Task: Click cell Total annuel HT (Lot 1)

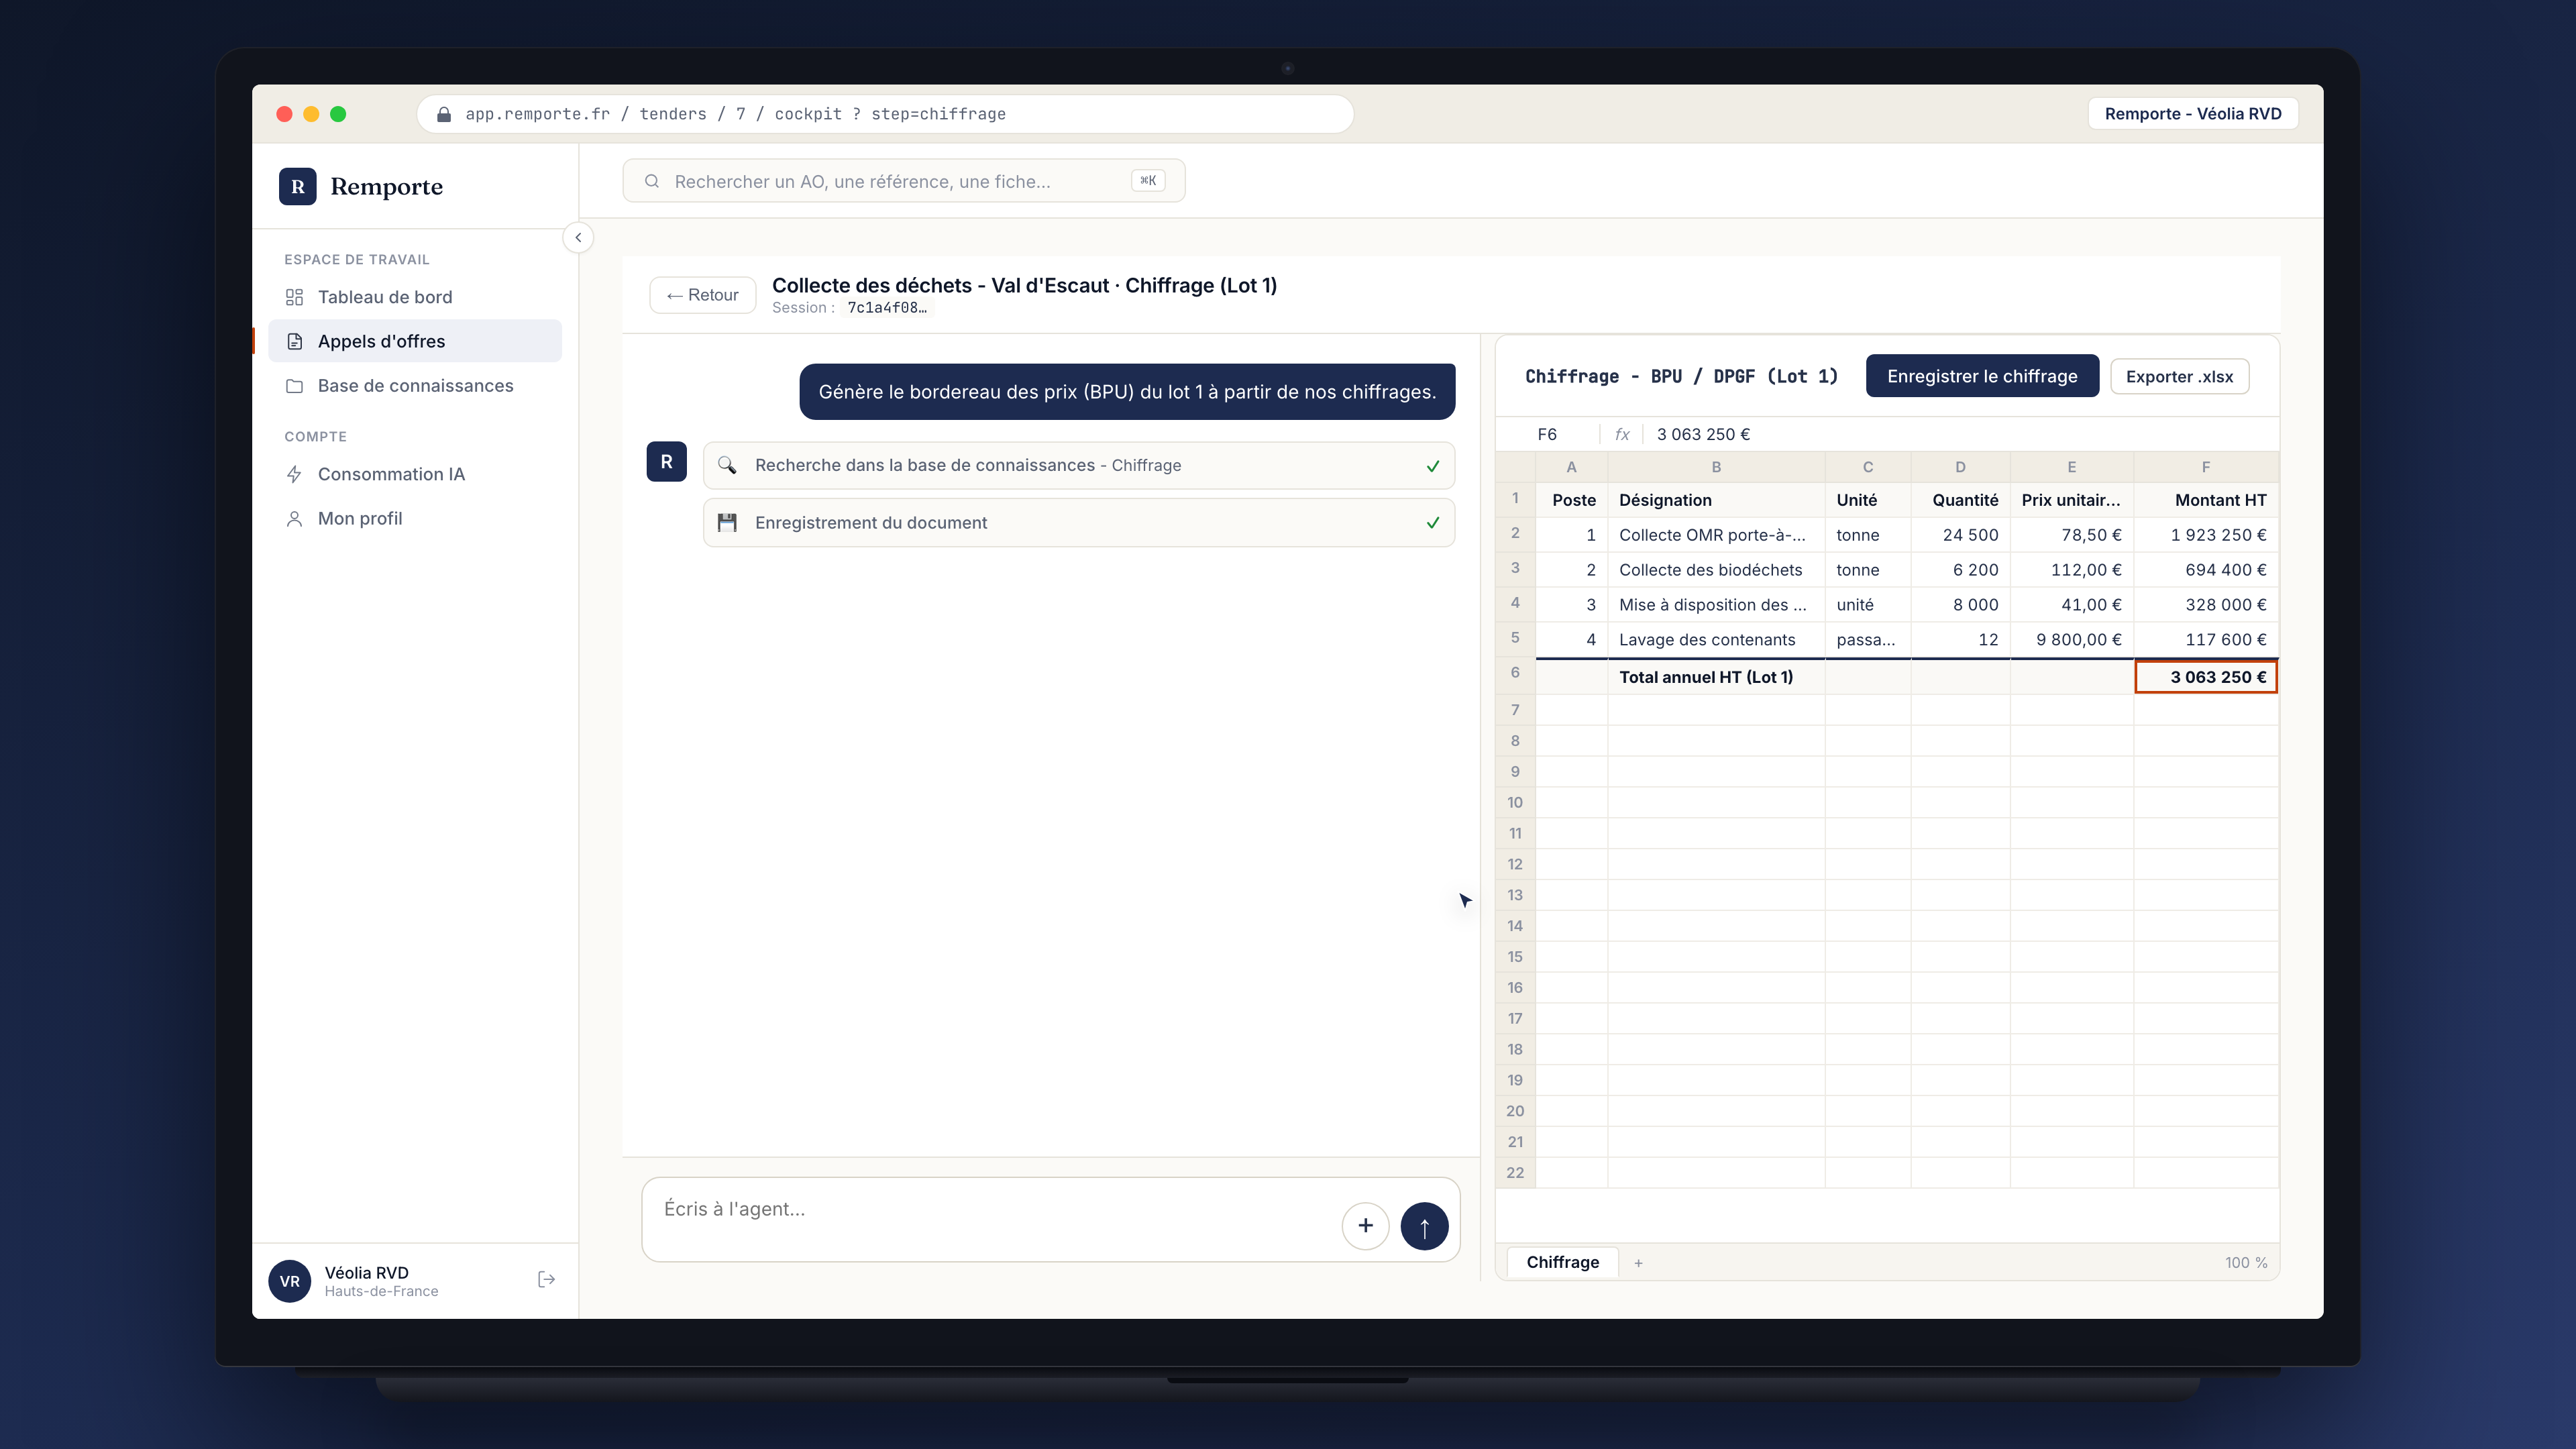Action: (1716, 677)
